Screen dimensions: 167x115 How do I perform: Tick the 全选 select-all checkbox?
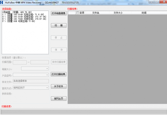coord(78,13)
